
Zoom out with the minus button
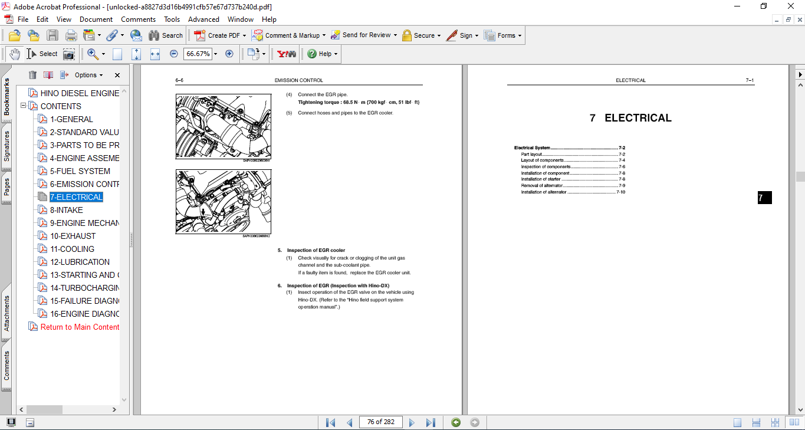173,54
